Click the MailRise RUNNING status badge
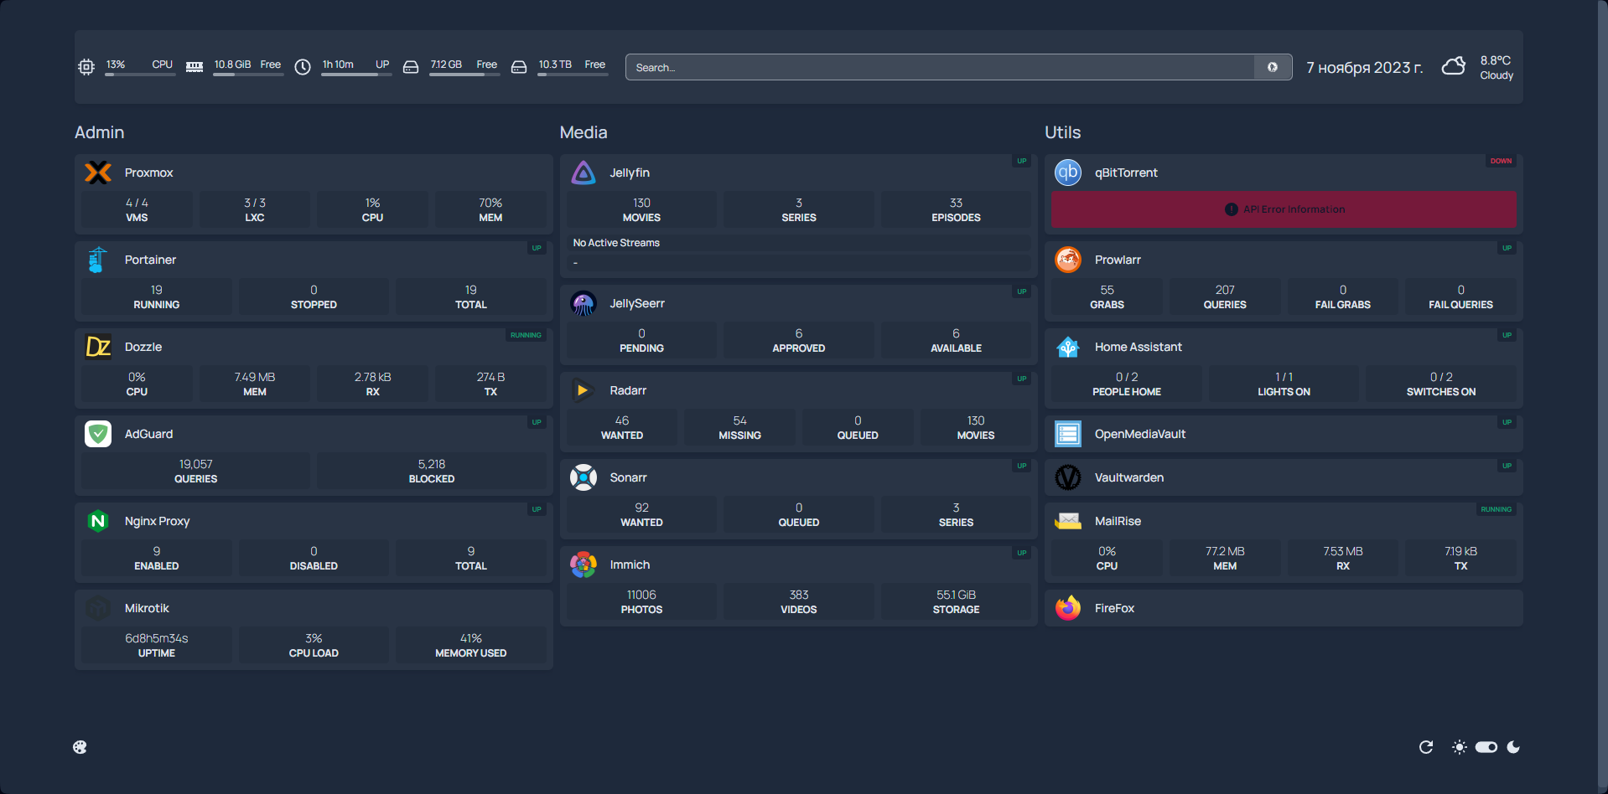 (x=1496, y=509)
